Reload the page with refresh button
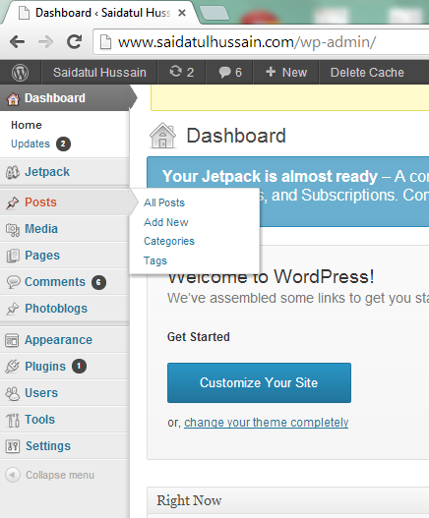This screenshot has height=518, width=429. click(74, 42)
